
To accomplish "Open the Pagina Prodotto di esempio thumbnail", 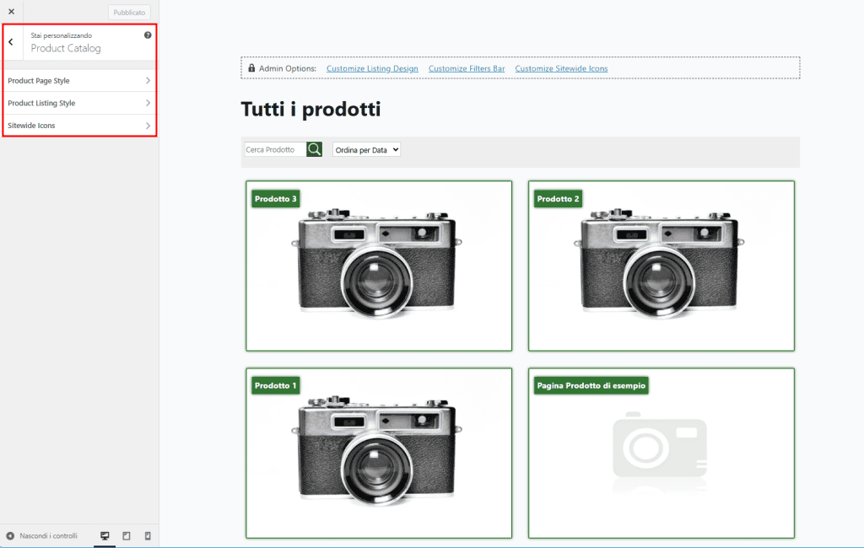I will 661,454.
